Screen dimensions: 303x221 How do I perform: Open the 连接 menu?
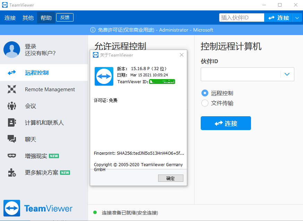click(x=10, y=18)
